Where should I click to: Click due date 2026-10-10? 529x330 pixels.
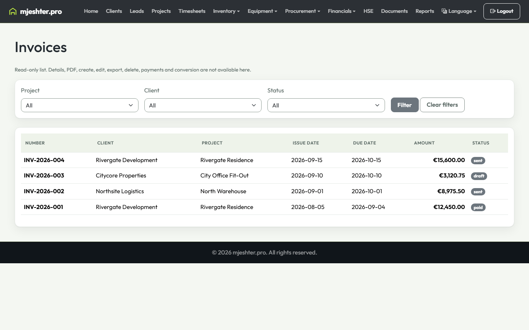click(367, 176)
